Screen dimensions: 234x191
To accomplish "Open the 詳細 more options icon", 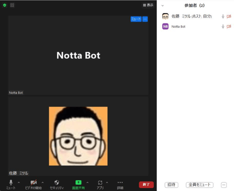I will (120, 183).
